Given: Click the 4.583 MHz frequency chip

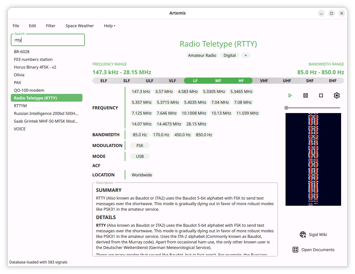Looking at the screenshot, I should [188, 91].
